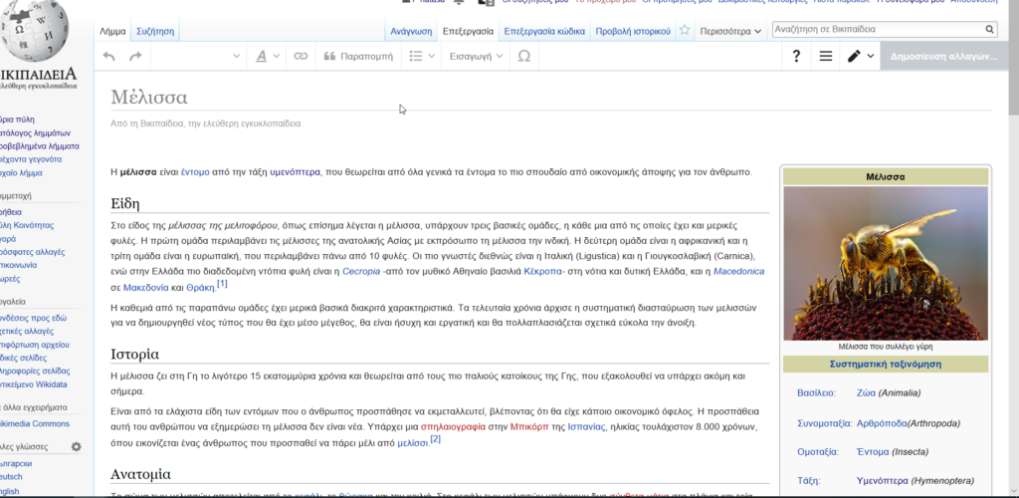Open the text style 'A' dropdown
This screenshot has height=498, width=1019.
pyautogui.click(x=266, y=57)
